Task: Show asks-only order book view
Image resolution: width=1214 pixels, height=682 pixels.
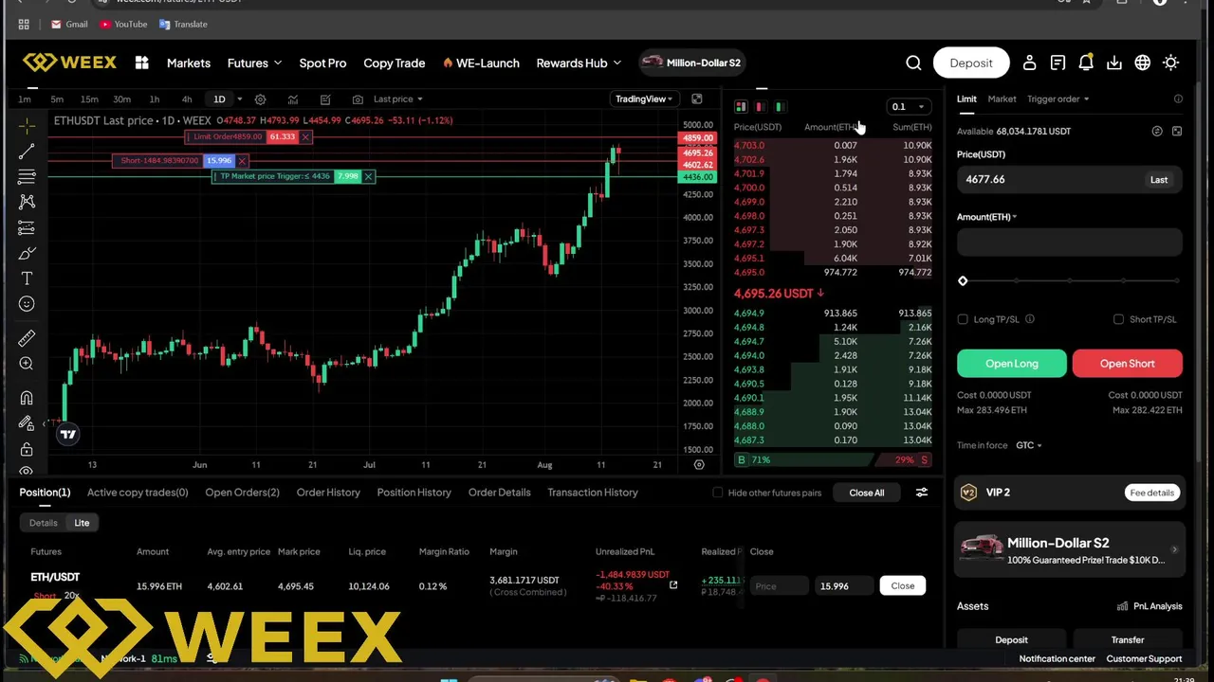Action: (x=760, y=107)
